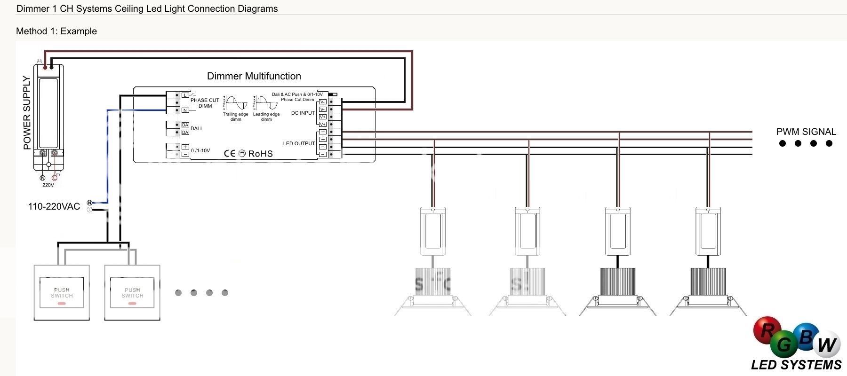
Task: Click the PWM SIGNAL label
Action: 806,132
